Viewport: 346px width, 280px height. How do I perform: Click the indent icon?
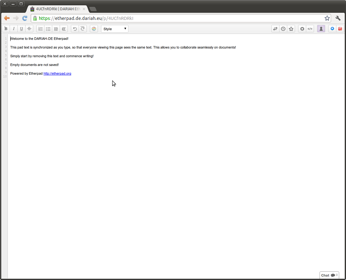[x=56, y=29]
